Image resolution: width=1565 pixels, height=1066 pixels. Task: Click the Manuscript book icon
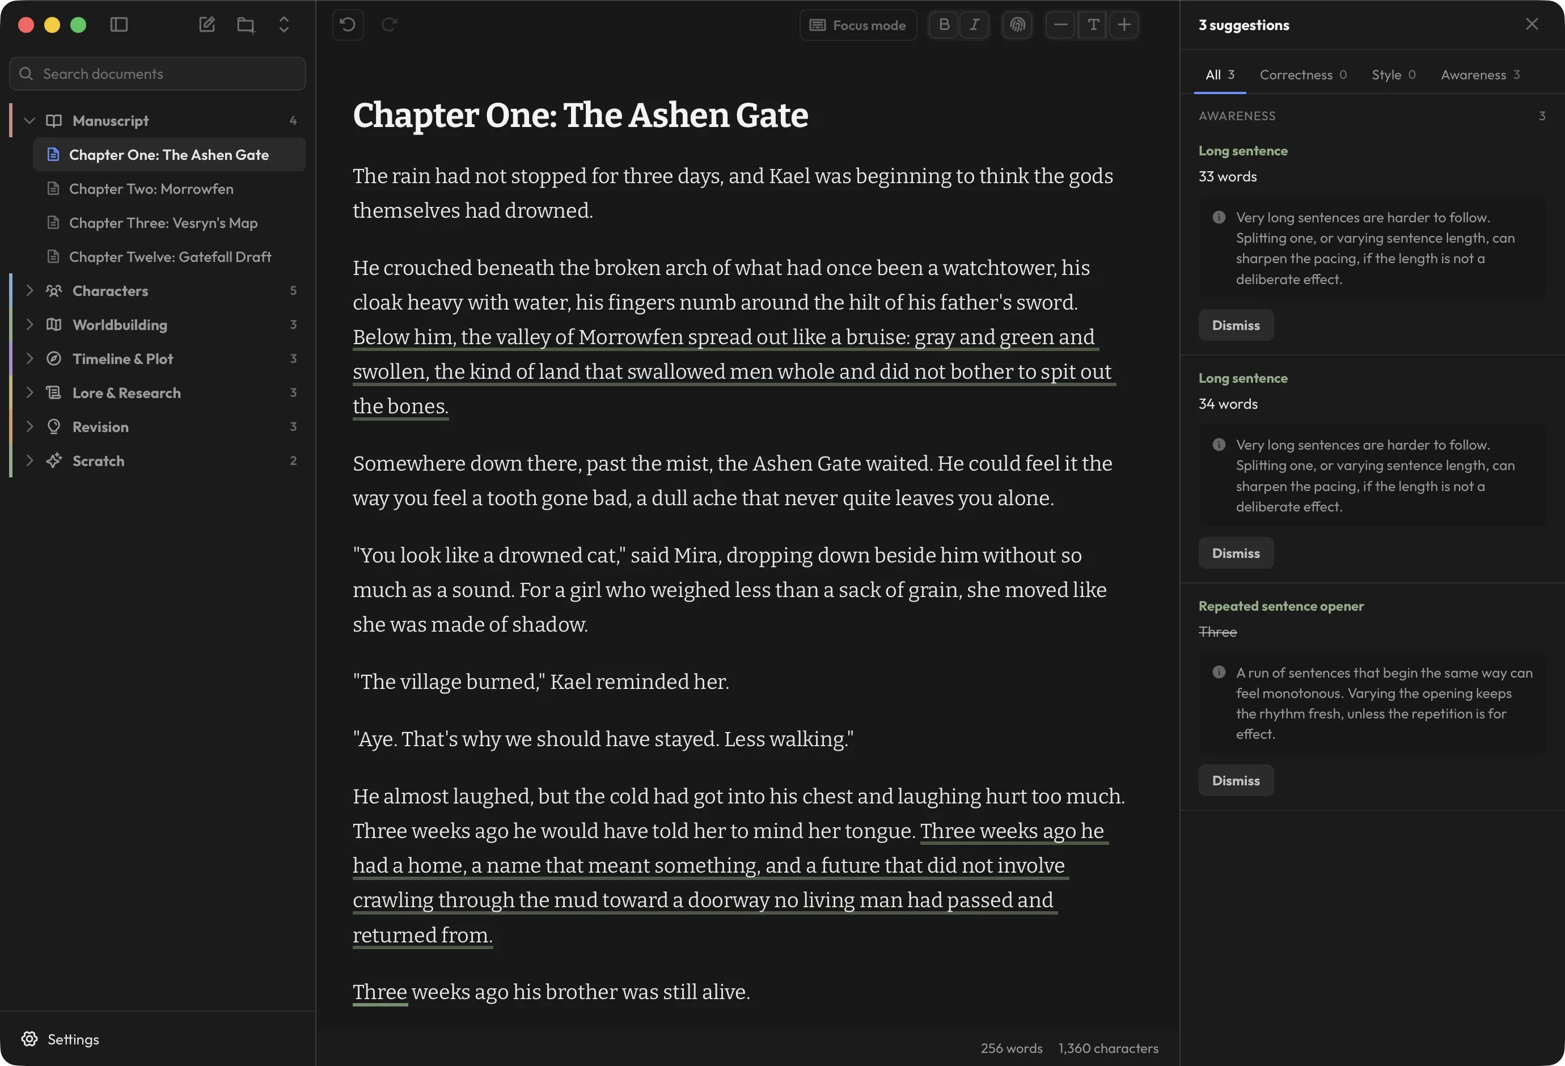point(54,121)
